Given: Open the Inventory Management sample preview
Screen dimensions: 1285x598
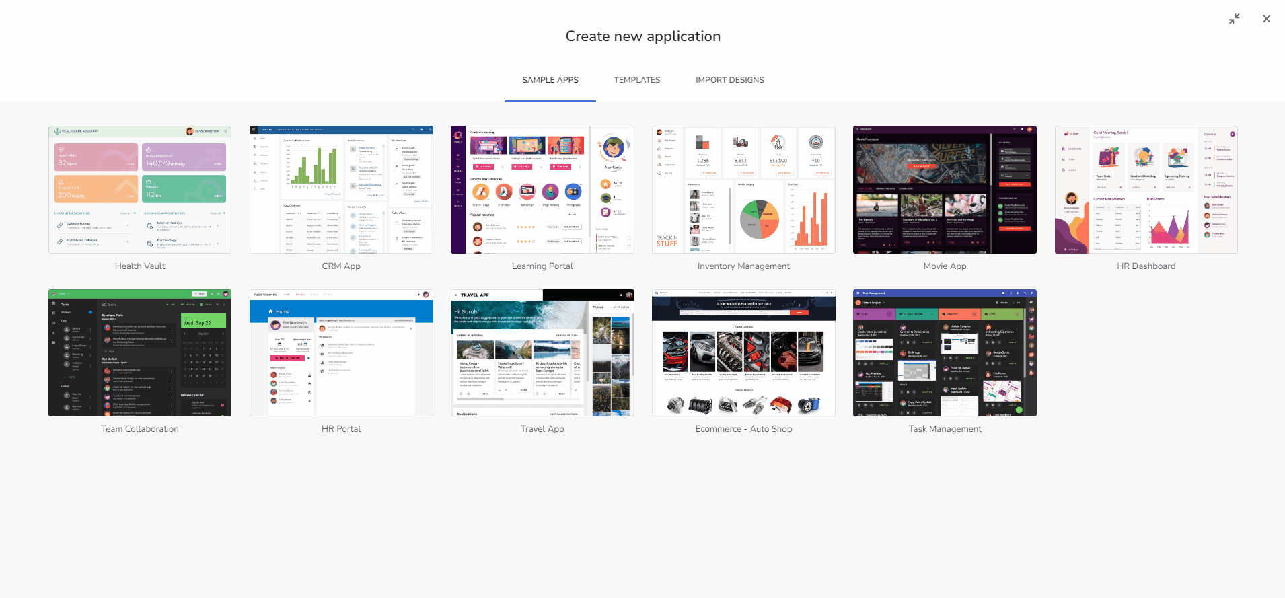Looking at the screenshot, I should click(x=743, y=190).
